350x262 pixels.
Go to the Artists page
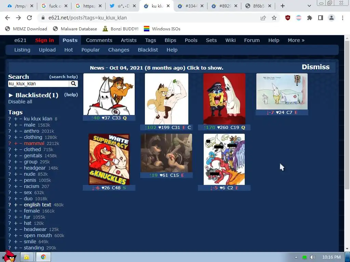tap(129, 40)
